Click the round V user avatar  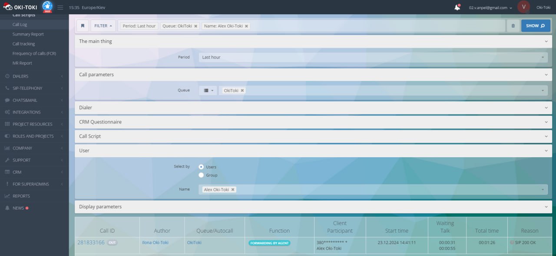[524, 7]
